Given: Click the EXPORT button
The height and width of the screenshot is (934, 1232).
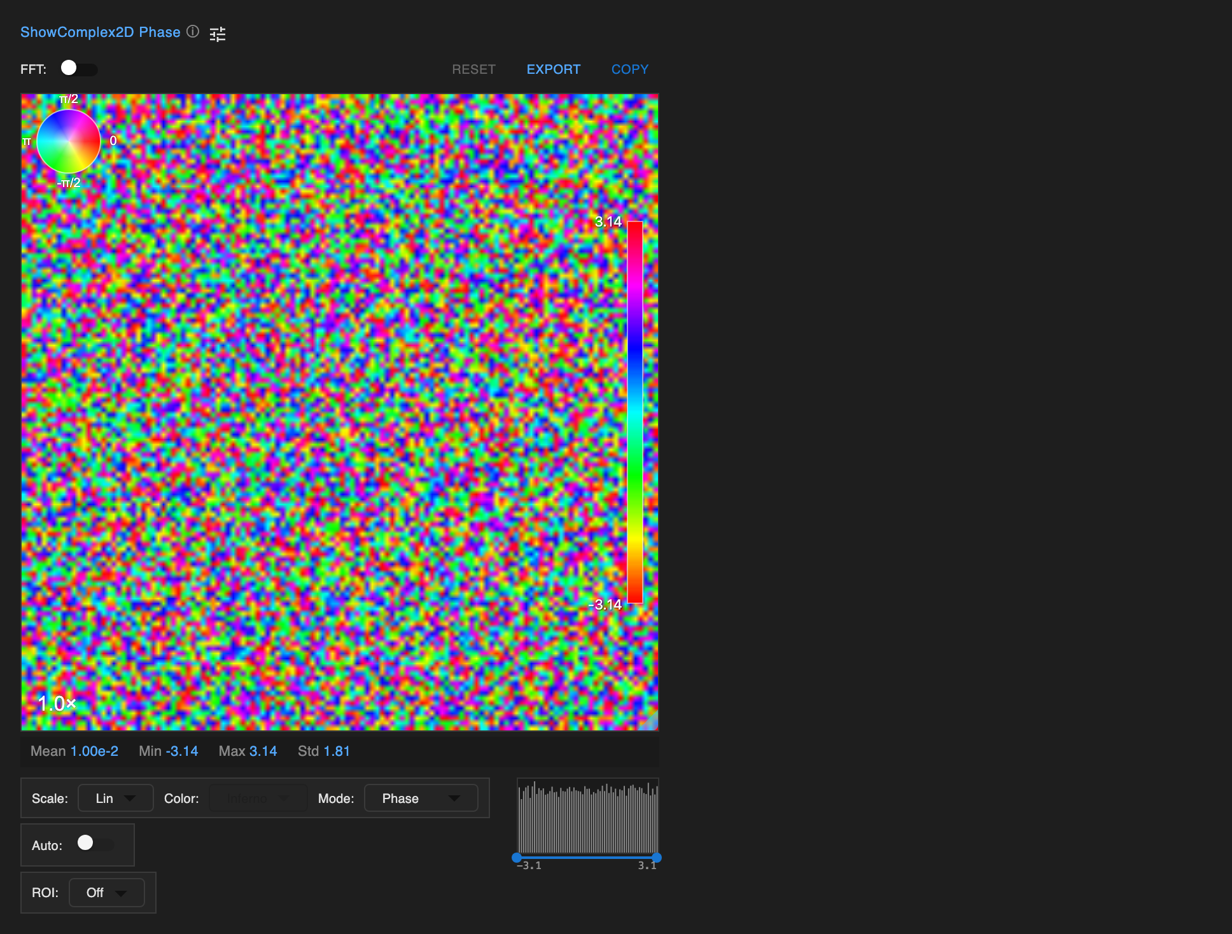Looking at the screenshot, I should (553, 69).
